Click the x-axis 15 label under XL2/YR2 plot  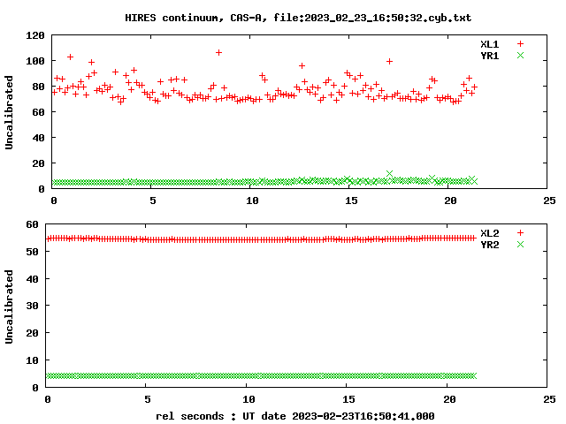pyautogui.click(x=348, y=399)
